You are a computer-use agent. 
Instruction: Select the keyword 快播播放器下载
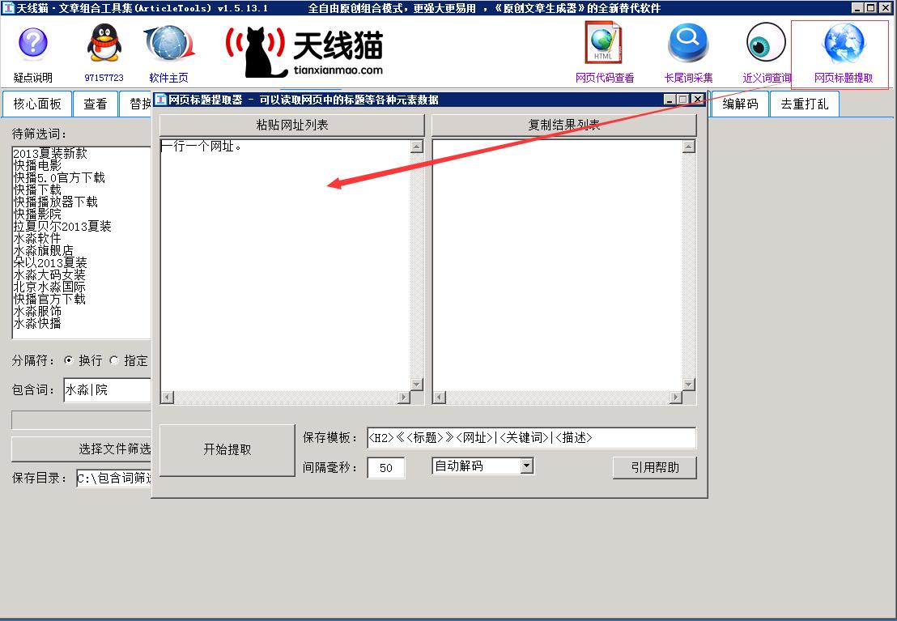click(56, 202)
